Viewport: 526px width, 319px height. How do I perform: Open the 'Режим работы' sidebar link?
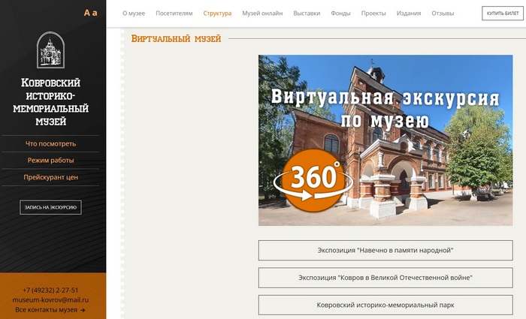(50, 160)
